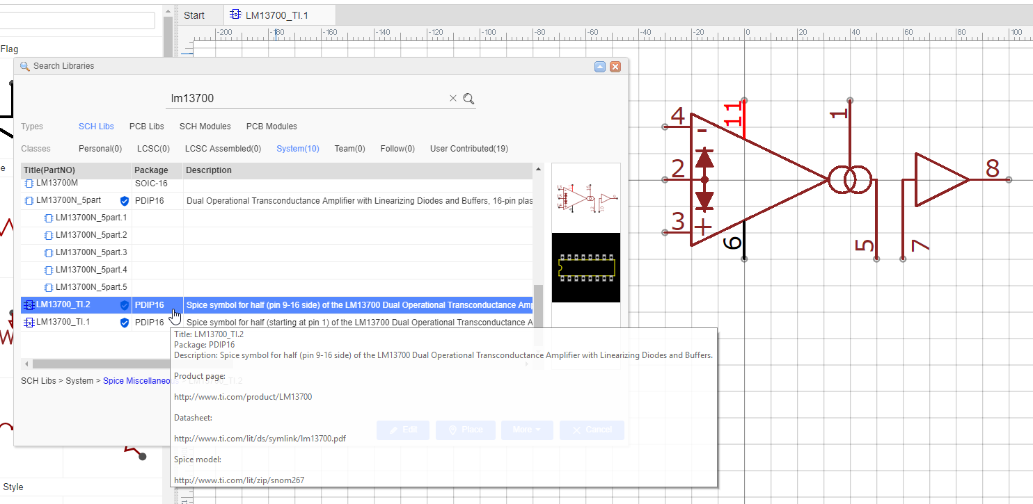Click the PDIP16 cell of LM13700N_5part
This screenshot has height=504, width=1033.
(x=157, y=201)
